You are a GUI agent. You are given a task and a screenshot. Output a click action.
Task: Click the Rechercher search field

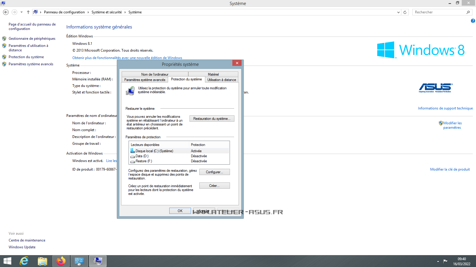click(439, 12)
